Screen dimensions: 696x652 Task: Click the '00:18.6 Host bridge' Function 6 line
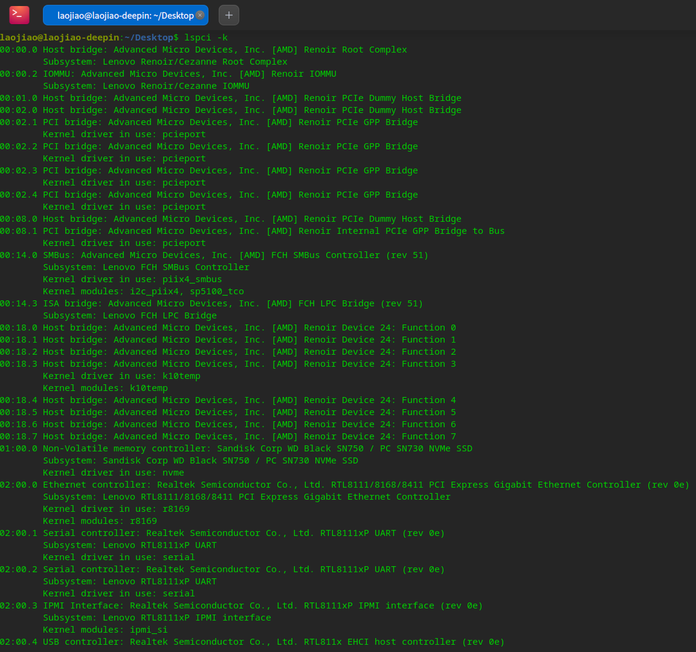tap(228, 424)
